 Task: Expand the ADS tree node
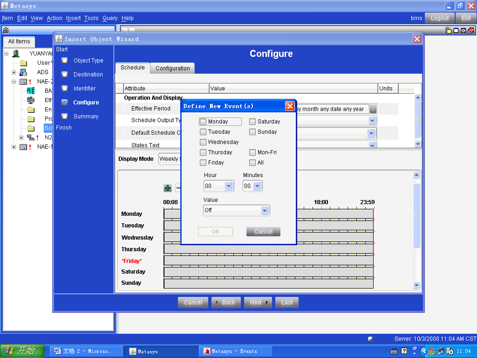click(x=14, y=72)
